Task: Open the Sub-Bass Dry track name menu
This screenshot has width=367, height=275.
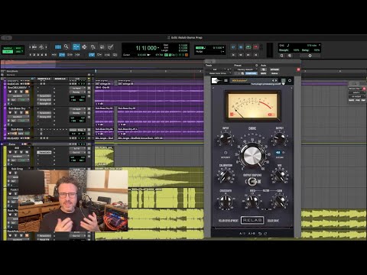Action: tap(18, 108)
